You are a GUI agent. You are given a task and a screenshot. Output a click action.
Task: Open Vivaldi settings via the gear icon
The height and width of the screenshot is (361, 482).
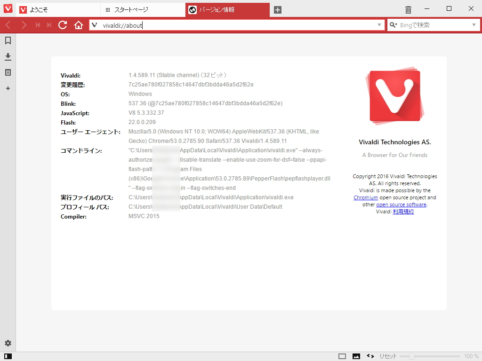8,344
